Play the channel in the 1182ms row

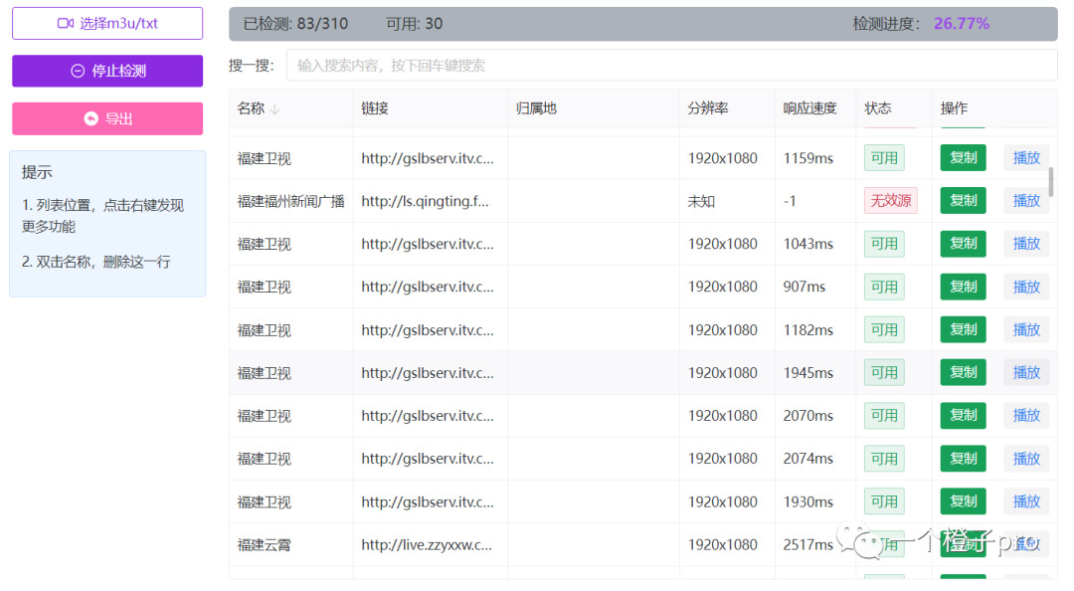(1026, 329)
